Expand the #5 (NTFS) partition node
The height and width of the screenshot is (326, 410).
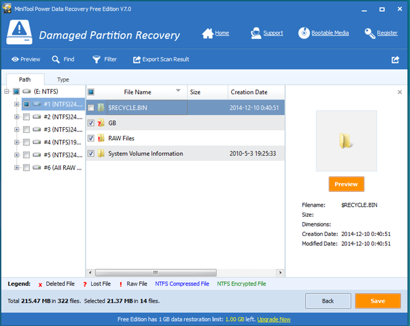[17, 155]
